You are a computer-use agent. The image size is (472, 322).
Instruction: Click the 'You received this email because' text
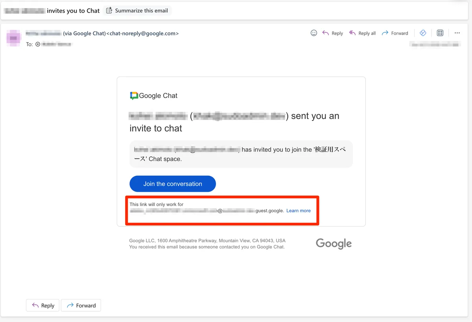tap(207, 247)
